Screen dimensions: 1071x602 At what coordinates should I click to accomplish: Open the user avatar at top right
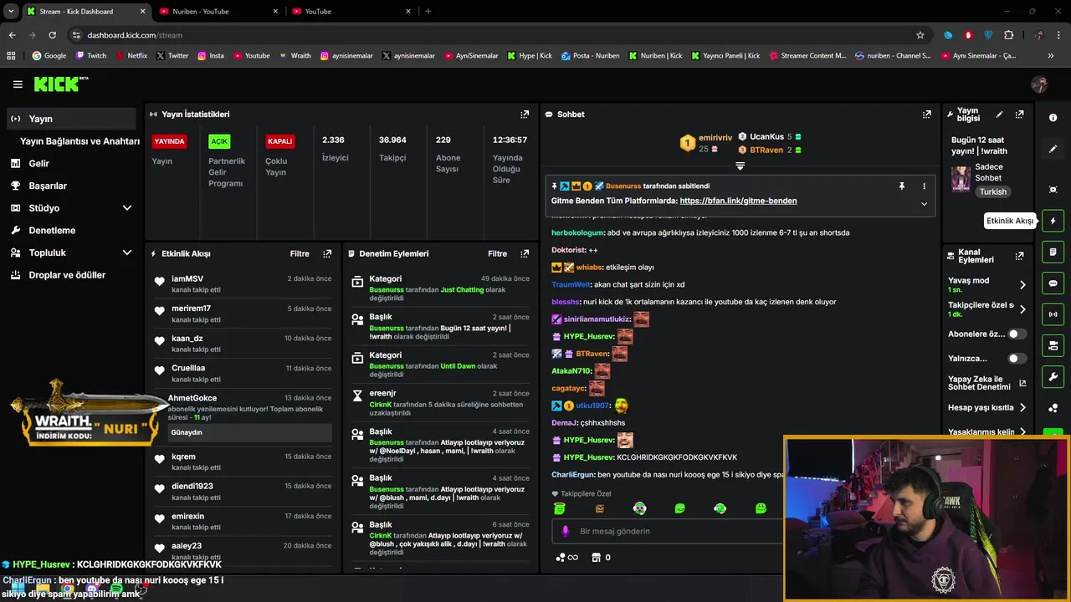[x=1039, y=84]
